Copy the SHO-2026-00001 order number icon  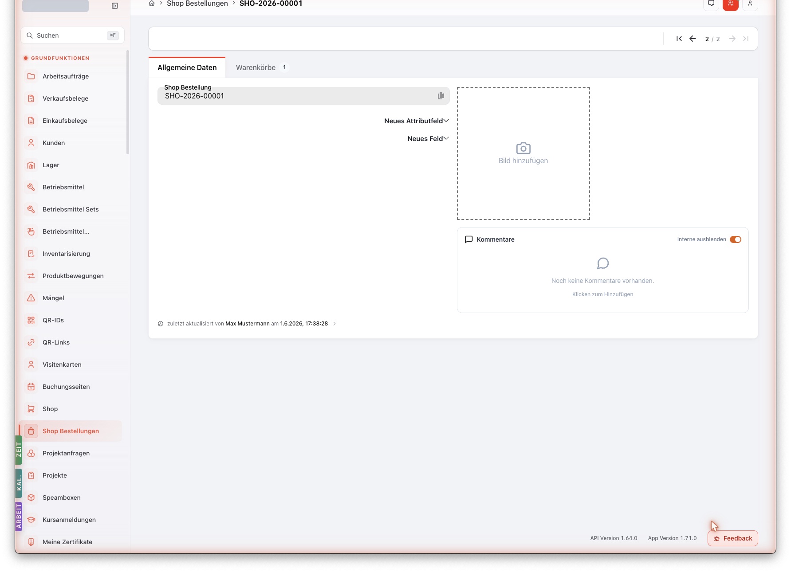(441, 96)
